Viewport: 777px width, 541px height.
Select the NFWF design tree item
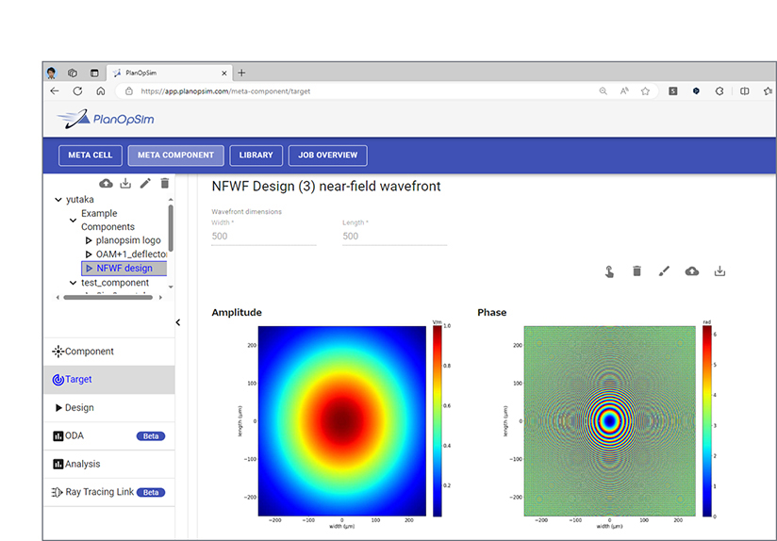tap(124, 268)
